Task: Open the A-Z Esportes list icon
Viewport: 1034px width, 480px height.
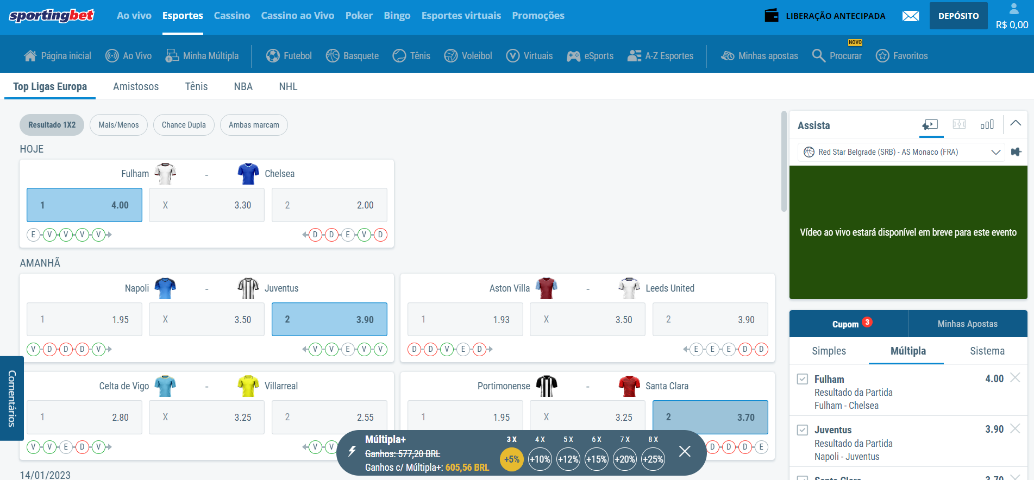Action: [x=635, y=56]
